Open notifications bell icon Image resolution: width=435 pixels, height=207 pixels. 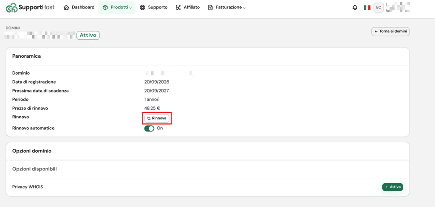(355, 8)
